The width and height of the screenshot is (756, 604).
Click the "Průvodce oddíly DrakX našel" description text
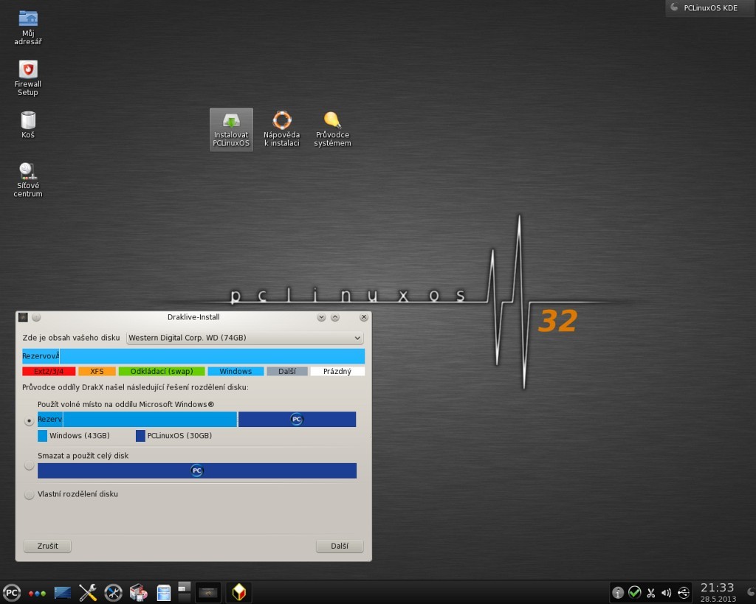pyautogui.click(x=136, y=387)
